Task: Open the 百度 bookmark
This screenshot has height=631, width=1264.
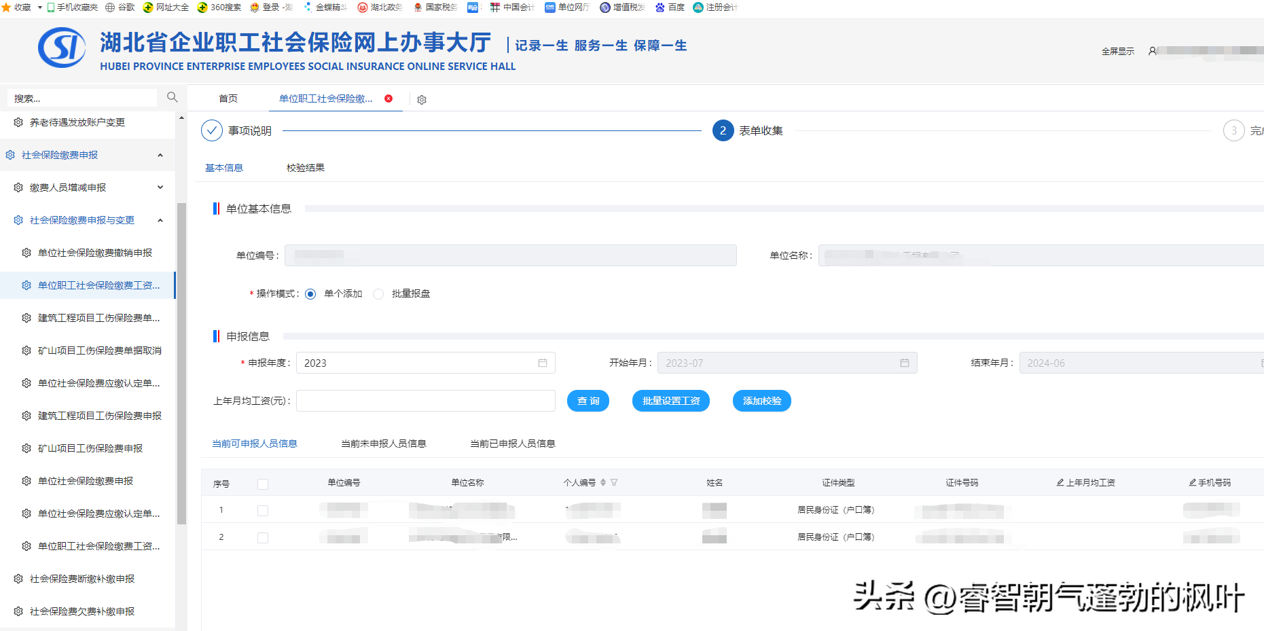Action: point(670,7)
